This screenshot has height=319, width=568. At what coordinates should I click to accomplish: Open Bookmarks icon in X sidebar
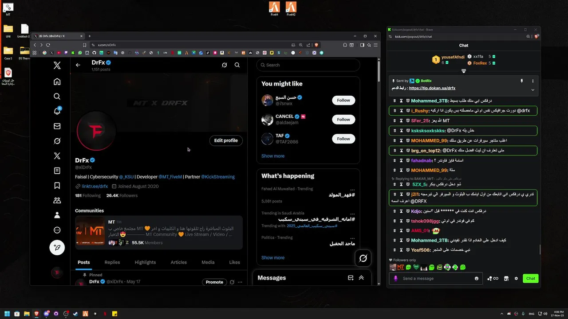pos(57,186)
